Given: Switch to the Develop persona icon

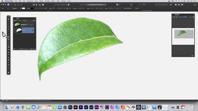Looking at the screenshot, I should [x=15, y=5].
